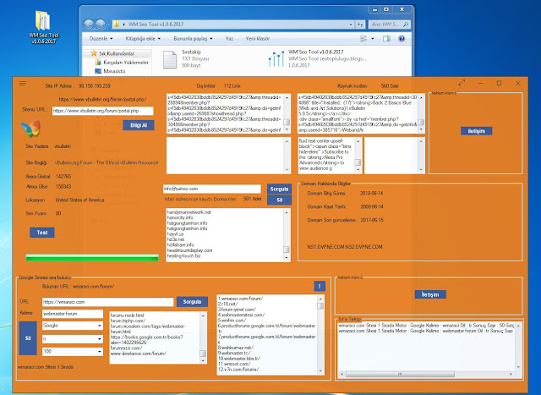The height and width of the screenshot is (395, 541).
Task: Click the Test button
Action: tap(41, 233)
